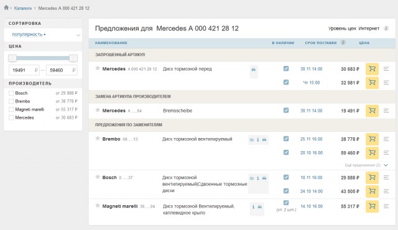398x230 pixels.
Task: Expand sorting list chevron arrow
Action: coord(78,35)
